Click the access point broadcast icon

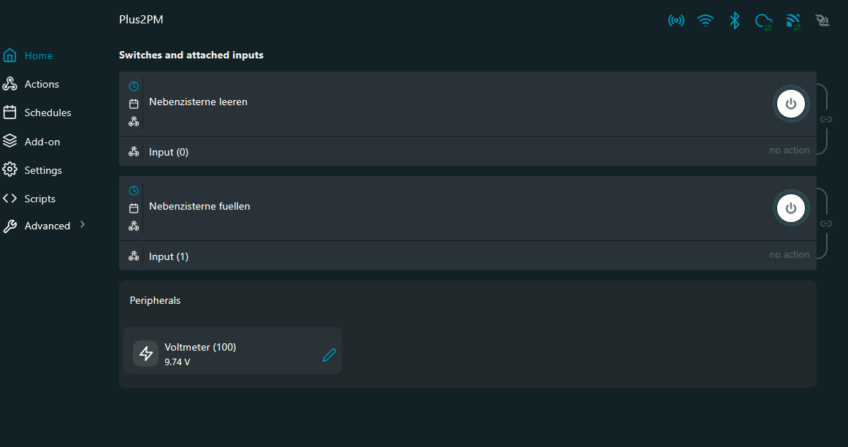click(676, 20)
